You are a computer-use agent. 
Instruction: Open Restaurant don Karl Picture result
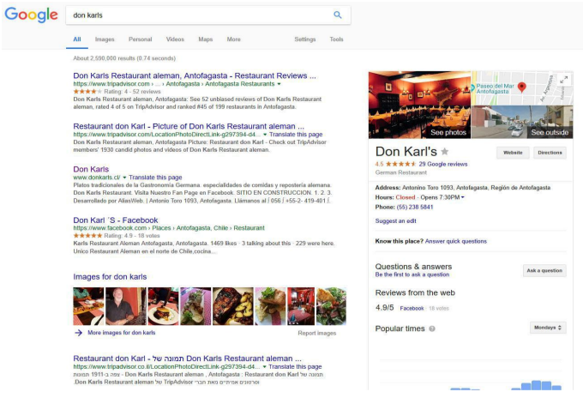click(189, 126)
